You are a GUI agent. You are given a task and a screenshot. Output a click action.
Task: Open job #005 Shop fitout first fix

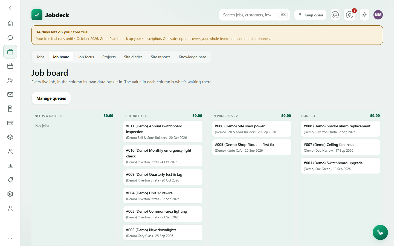tap(252, 147)
